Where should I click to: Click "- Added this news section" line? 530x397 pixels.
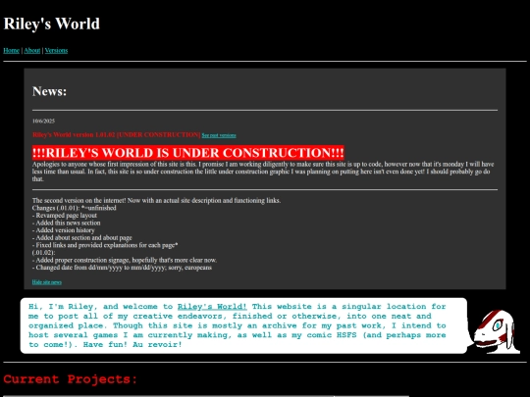(x=67, y=223)
